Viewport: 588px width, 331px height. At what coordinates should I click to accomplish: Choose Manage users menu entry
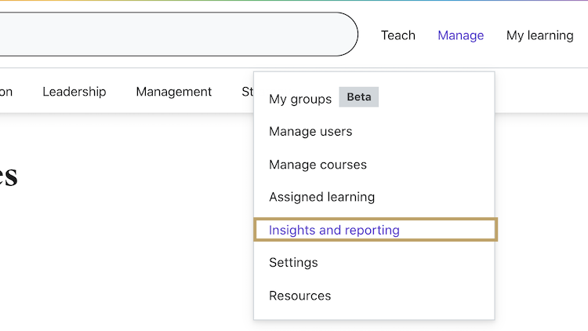click(310, 132)
